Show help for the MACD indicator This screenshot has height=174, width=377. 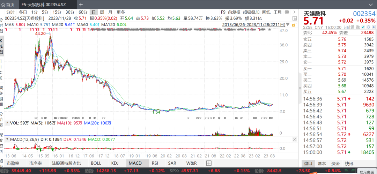(7, 139)
